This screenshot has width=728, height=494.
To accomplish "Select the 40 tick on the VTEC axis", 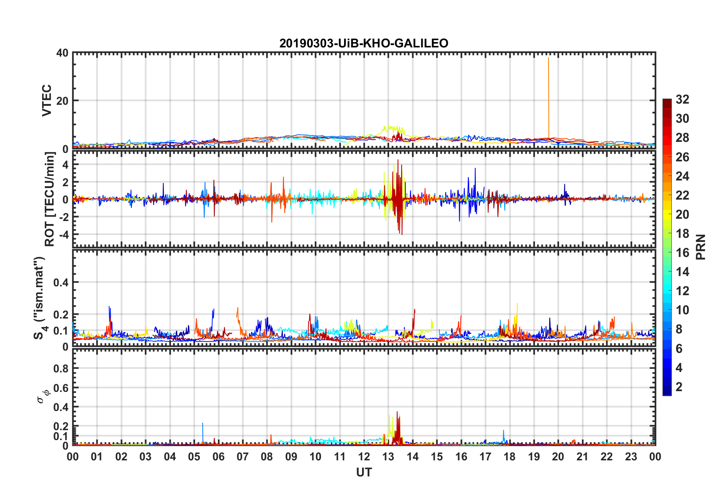I will pos(62,53).
